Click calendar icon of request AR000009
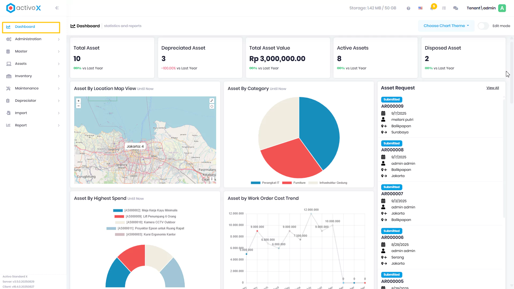The image size is (514, 289). tap(383, 113)
